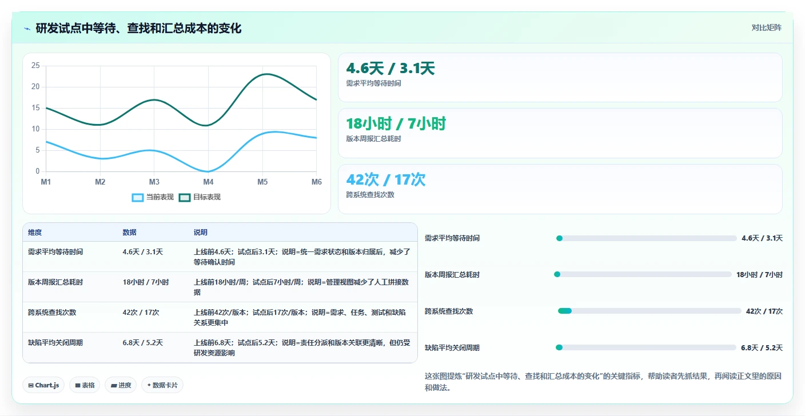This screenshot has width=805, height=416.
Task: Click the description starting 上线前6.8天
Action: 302,347
